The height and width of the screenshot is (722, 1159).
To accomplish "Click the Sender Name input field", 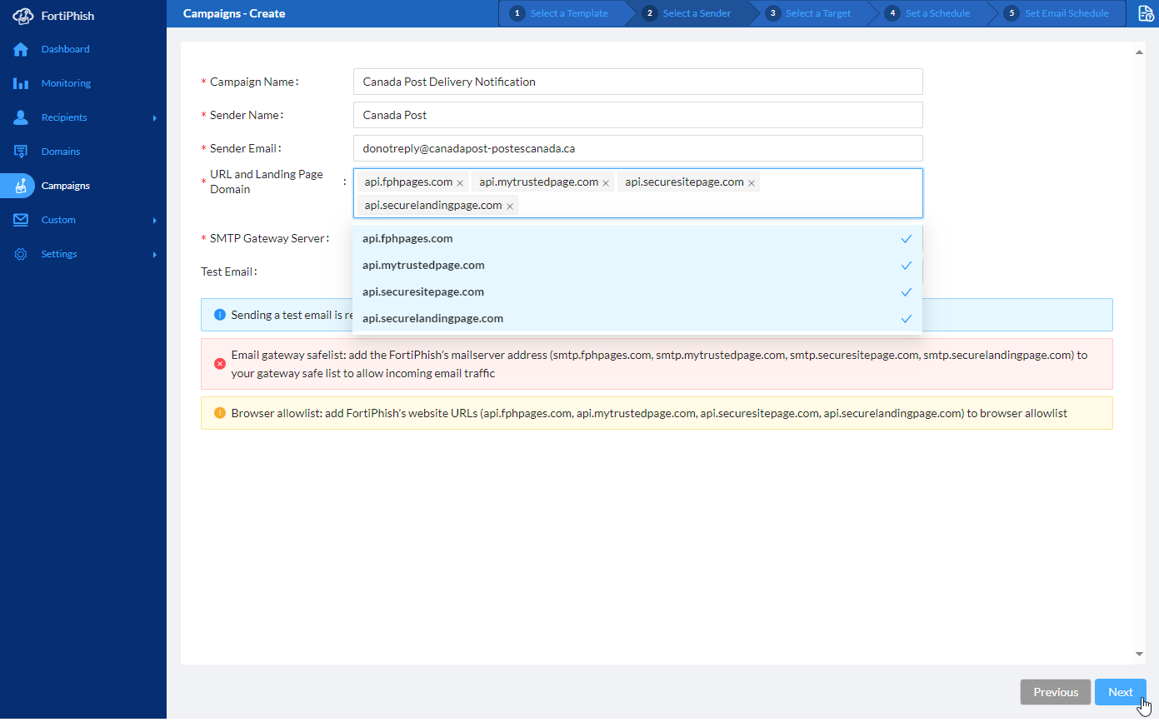I will [637, 115].
